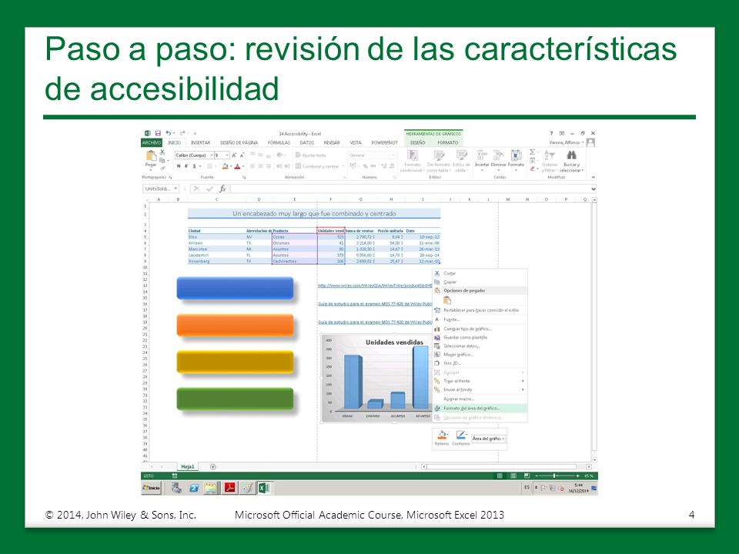Screen dimensions: 739x554
Task: Switch to the VISTA tab
Action: tap(356, 142)
